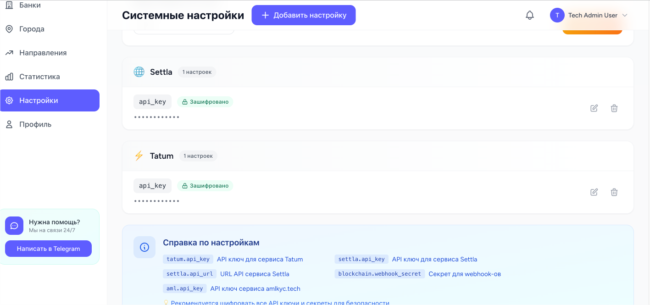The image size is (650, 305).
Task: Click the Tatum lightning bolt icon
Action: pyautogui.click(x=139, y=156)
